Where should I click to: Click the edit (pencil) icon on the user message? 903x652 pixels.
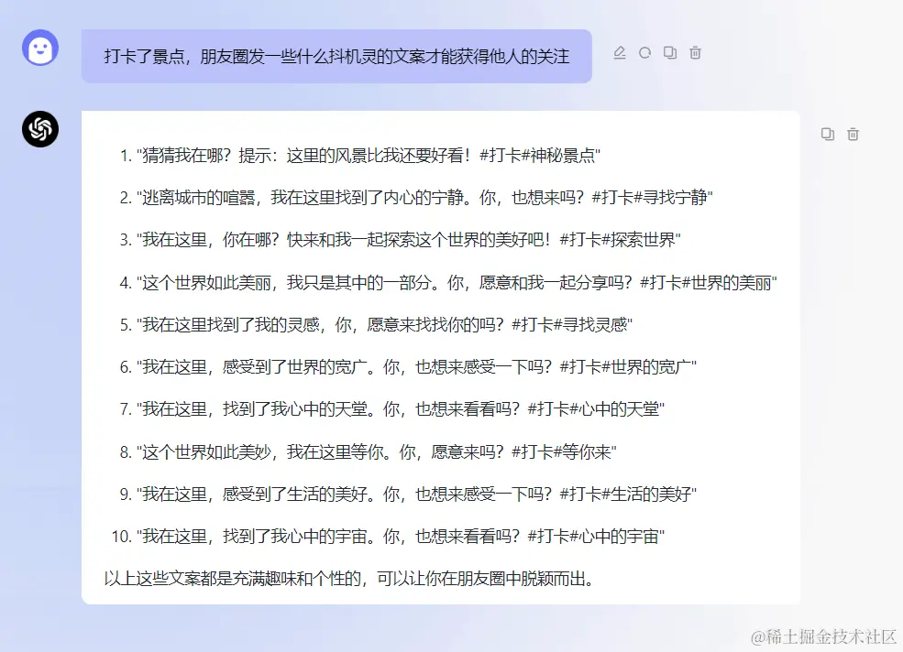620,53
